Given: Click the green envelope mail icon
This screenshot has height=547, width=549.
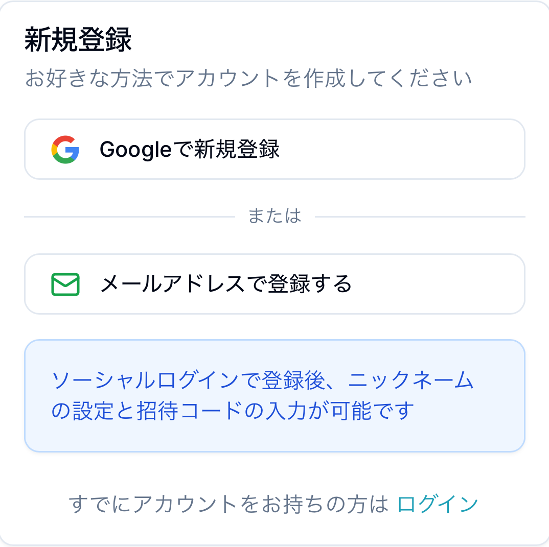Looking at the screenshot, I should pos(65,284).
